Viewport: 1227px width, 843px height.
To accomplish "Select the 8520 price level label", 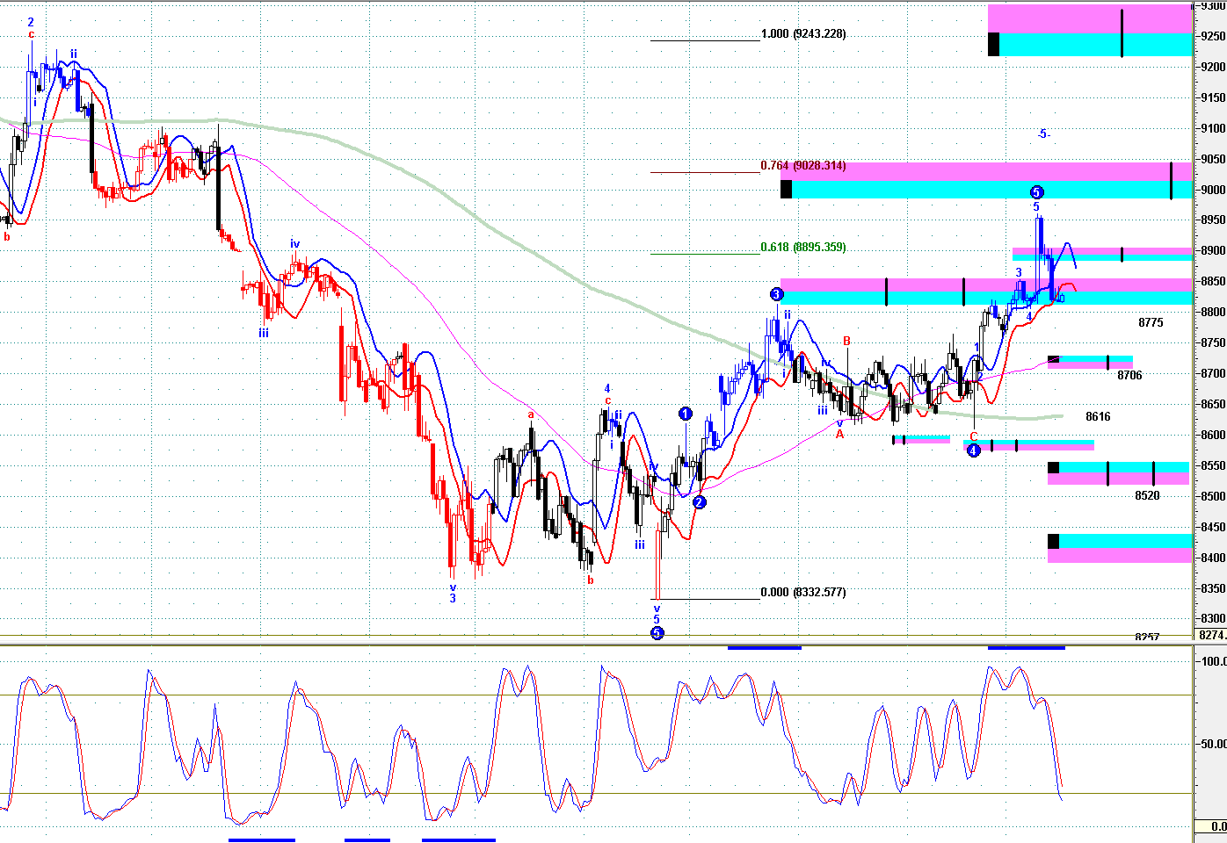I will tap(1147, 496).
